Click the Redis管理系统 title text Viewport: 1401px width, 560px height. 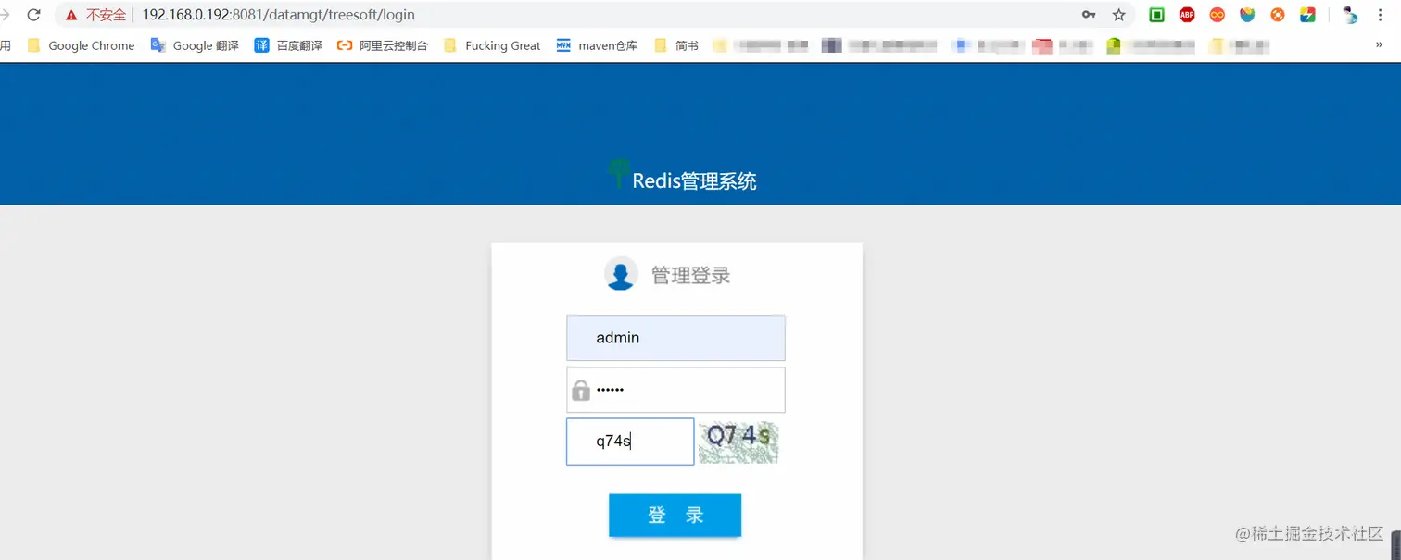pyautogui.click(x=694, y=180)
